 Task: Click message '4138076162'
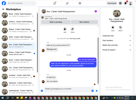point(51,77)
